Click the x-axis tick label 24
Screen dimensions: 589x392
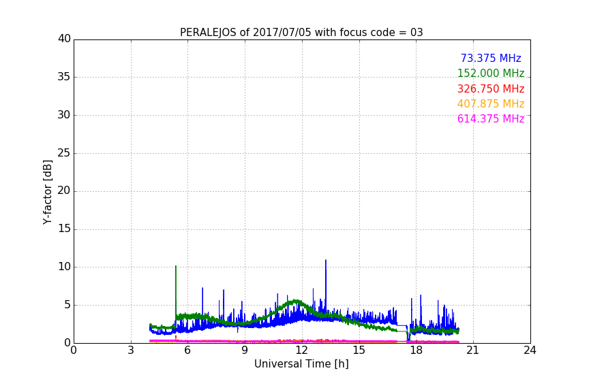click(x=530, y=350)
